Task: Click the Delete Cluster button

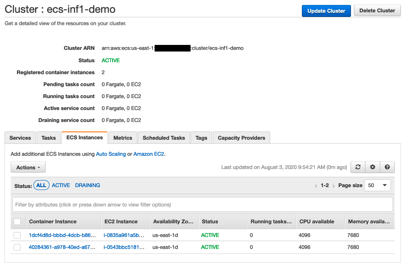Action: pos(377,11)
